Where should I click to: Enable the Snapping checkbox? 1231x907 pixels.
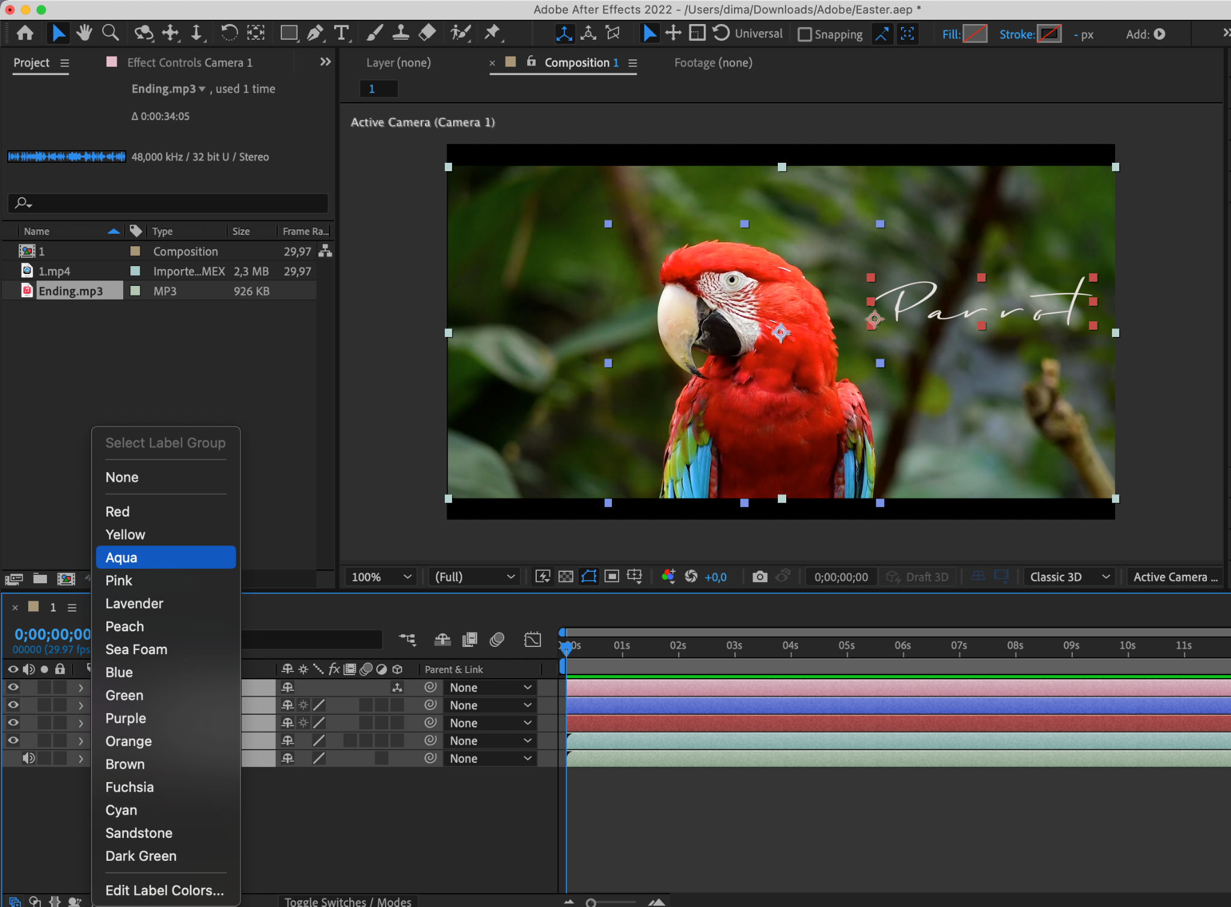(x=805, y=34)
